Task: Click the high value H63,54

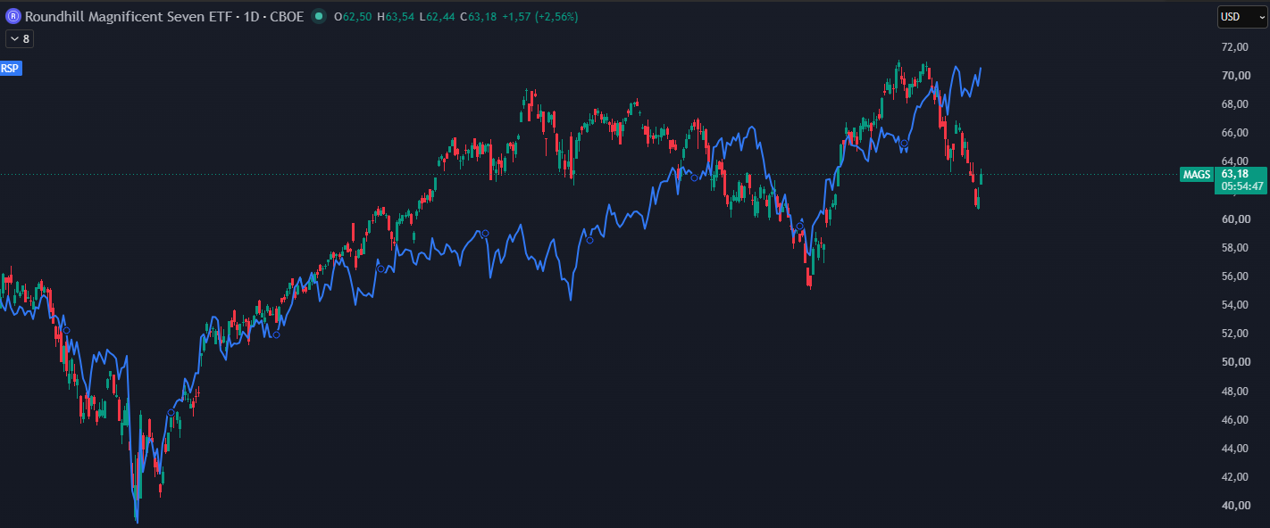Action: (395, 16)
